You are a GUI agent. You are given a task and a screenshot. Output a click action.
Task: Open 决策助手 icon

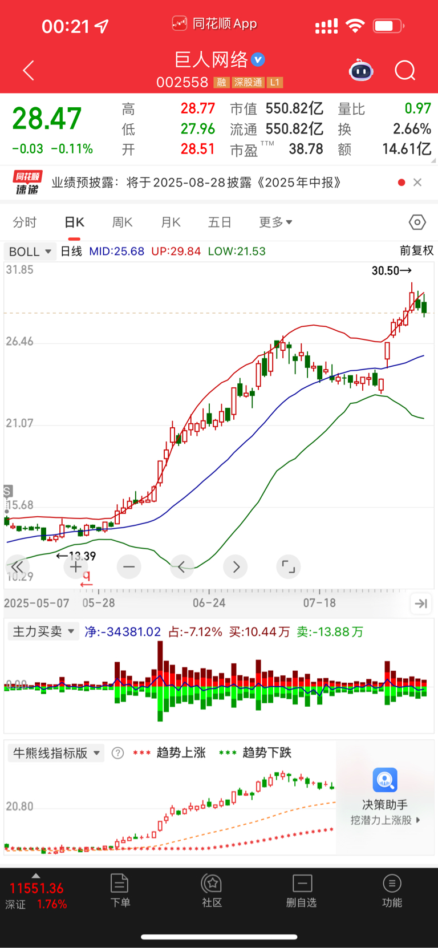click(385, 780)
